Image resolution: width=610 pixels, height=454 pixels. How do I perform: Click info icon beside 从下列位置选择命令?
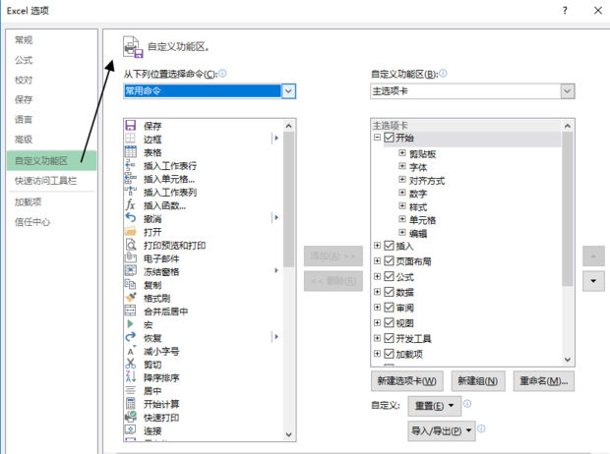(x=222, y=74)
